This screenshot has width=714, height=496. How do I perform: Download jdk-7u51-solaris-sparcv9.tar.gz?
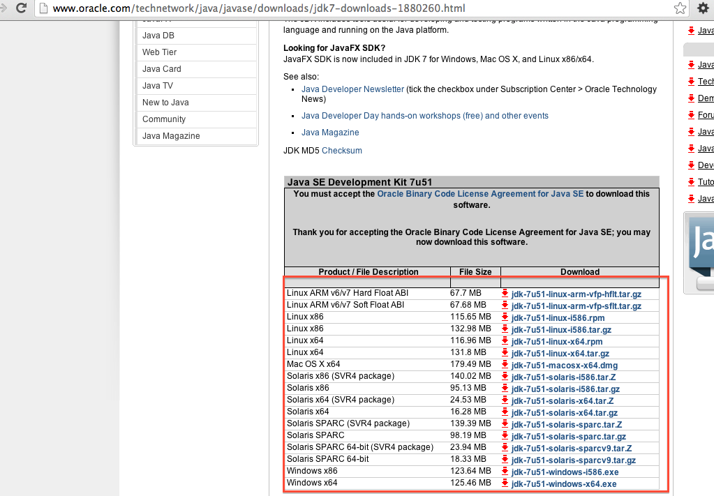point(574,460)
